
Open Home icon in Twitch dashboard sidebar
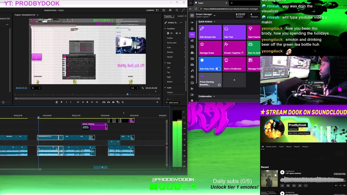(192, 28)
